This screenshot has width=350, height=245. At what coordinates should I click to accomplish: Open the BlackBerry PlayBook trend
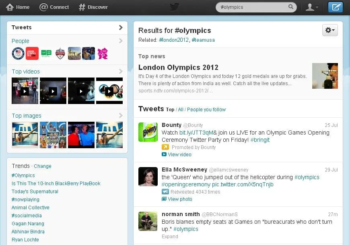tap(56, 184)
